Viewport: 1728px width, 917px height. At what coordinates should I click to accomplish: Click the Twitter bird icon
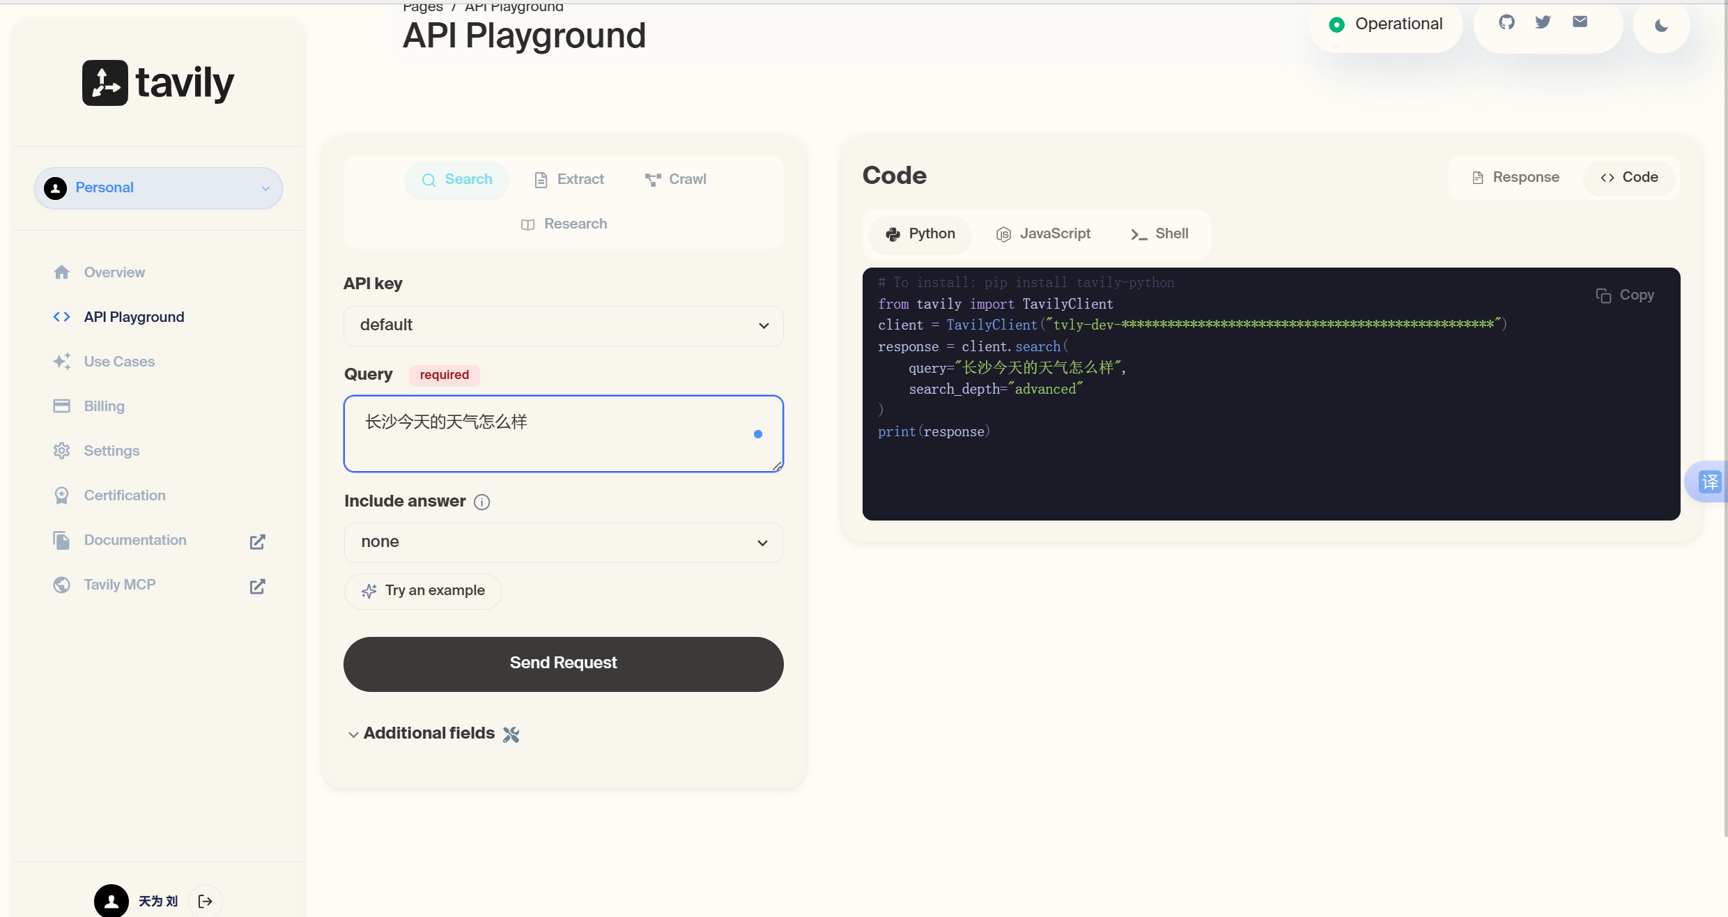[1543, 22]
